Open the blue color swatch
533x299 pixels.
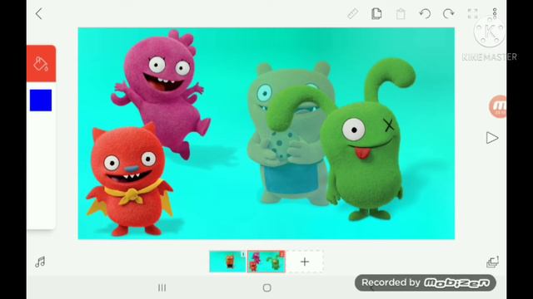[41, 100]
